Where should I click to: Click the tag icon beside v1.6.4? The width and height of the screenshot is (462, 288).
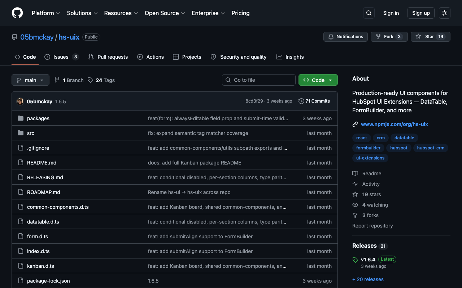coord(355,260)
